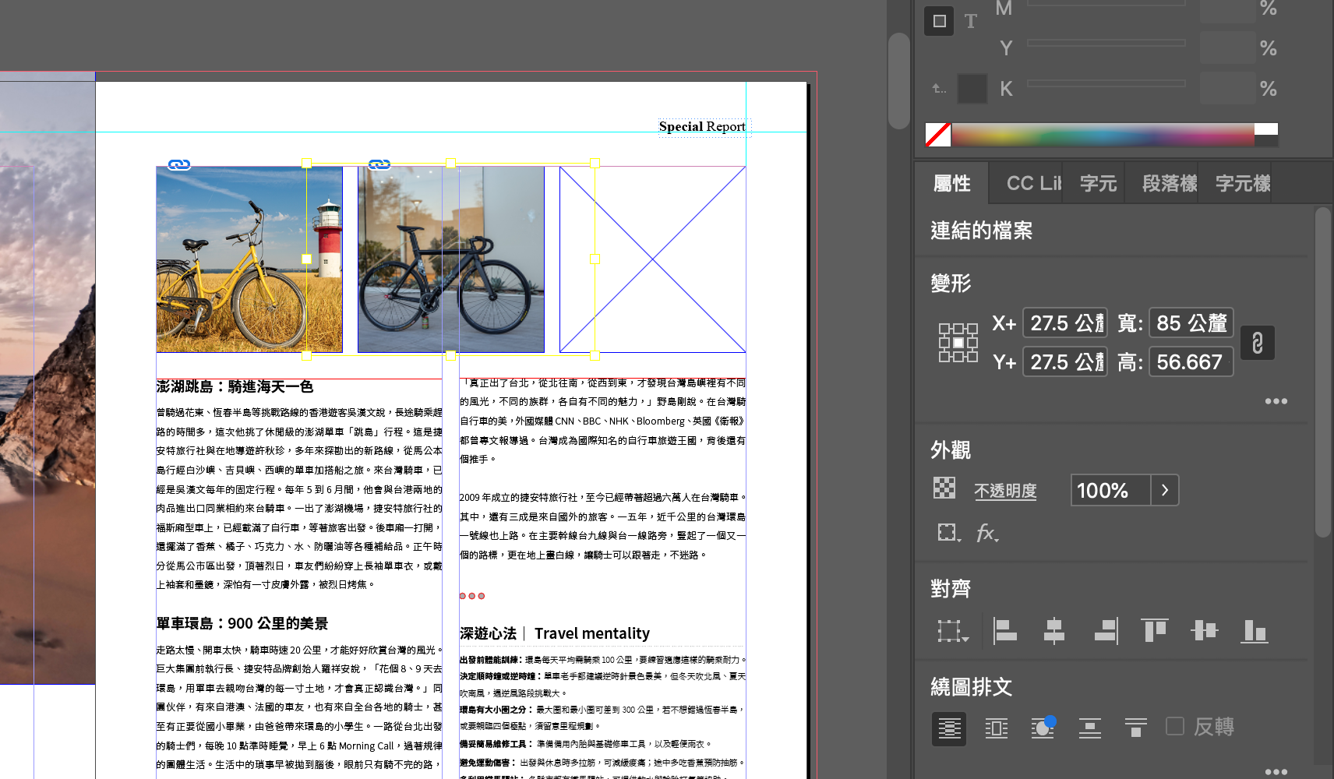Screen dimensions: 1334x779
Task: Toggle constrain proportions link for width and height
Action: click(x=1257, y=343)
